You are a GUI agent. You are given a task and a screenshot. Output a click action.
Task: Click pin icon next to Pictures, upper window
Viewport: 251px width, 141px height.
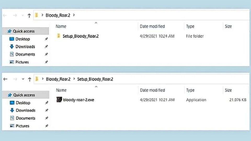(46, 62)
